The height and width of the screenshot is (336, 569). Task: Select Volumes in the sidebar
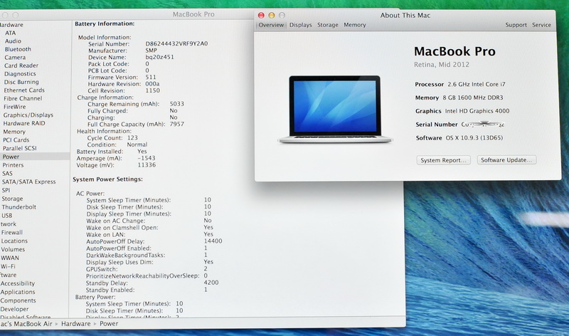(x=13, y=250)
